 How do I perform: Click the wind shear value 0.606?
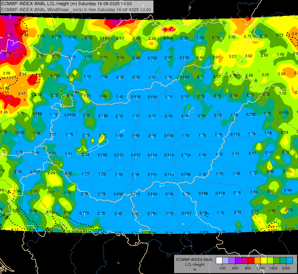pyautogui.click(x=184, y=58)
